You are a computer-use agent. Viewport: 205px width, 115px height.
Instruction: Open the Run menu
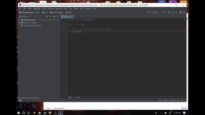coord(71,9)
